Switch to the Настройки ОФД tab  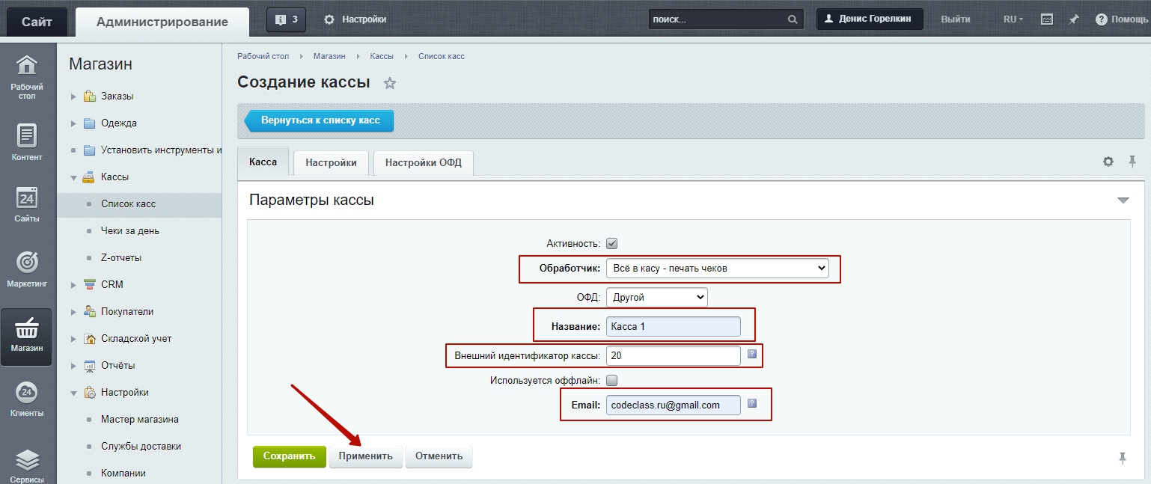click(x=423, y=163)
